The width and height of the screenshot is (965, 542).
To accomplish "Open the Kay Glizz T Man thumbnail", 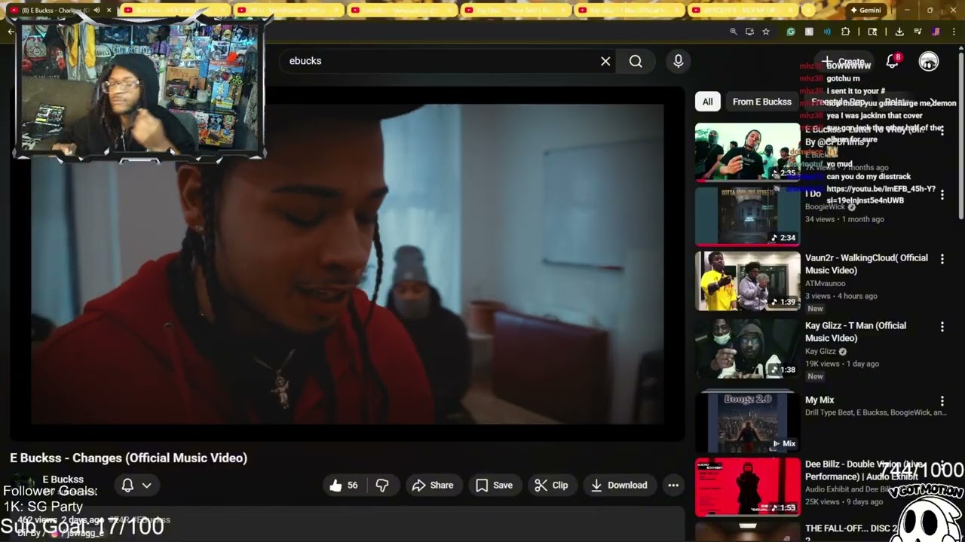I will 747,349.
